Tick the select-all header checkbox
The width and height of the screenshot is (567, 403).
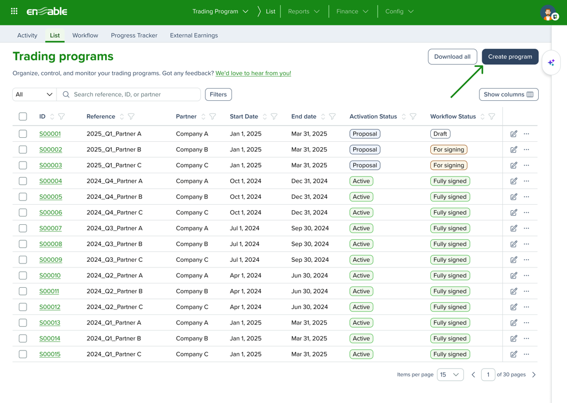[x=23, y=117]
